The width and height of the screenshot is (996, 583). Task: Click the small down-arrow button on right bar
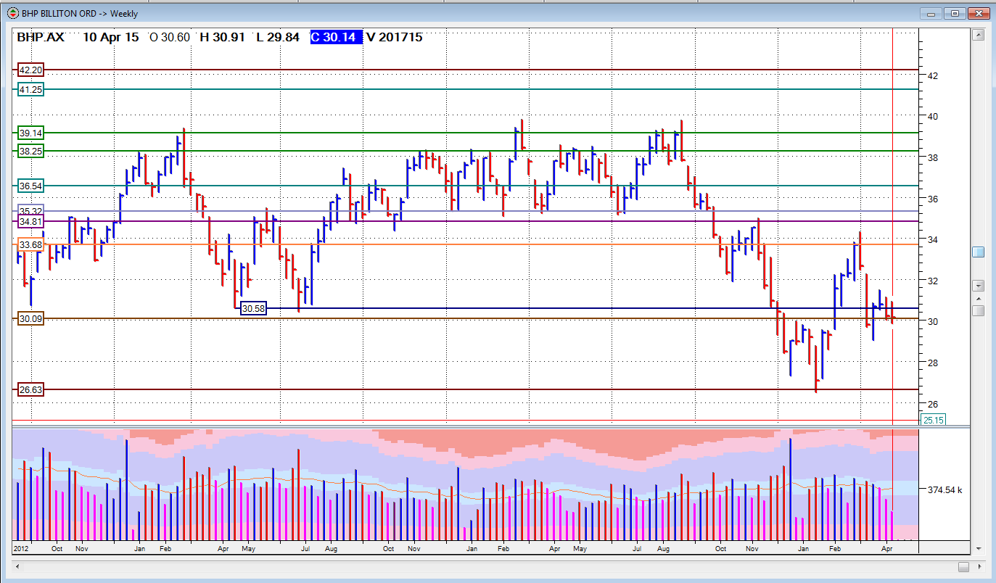coord(978,286)
